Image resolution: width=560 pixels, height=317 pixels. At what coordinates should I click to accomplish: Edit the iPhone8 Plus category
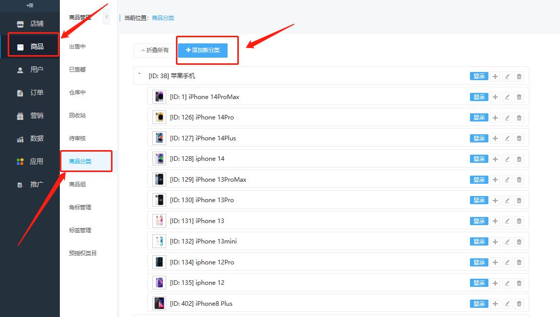coord(507,304)
